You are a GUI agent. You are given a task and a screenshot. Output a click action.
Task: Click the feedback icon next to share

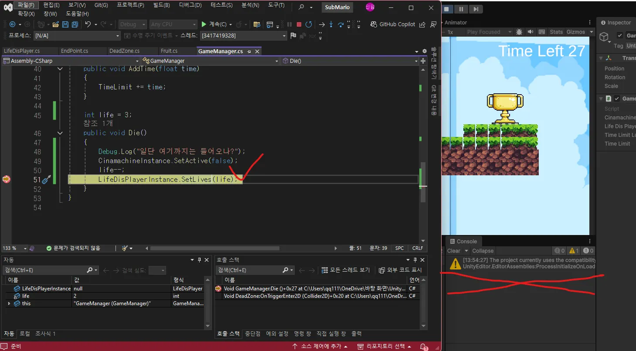tap(433, 24)
